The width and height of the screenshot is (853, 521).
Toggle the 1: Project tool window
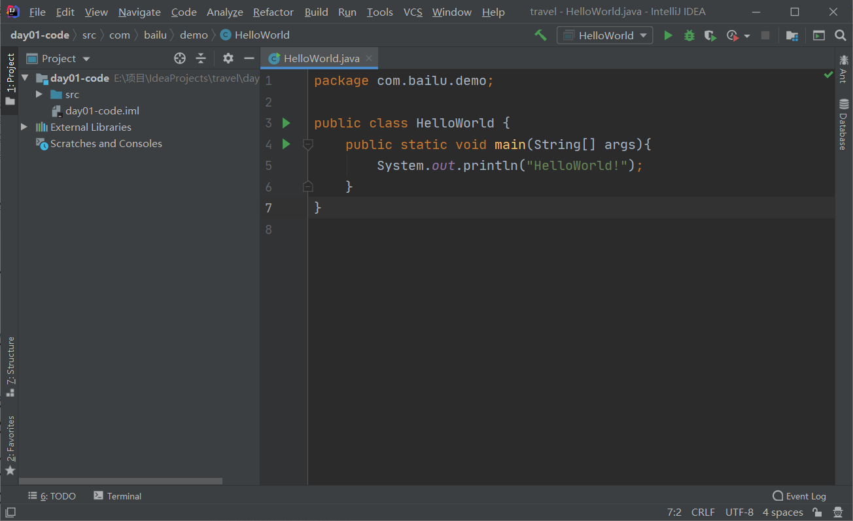pyautogui.click(x=10, y=80)
